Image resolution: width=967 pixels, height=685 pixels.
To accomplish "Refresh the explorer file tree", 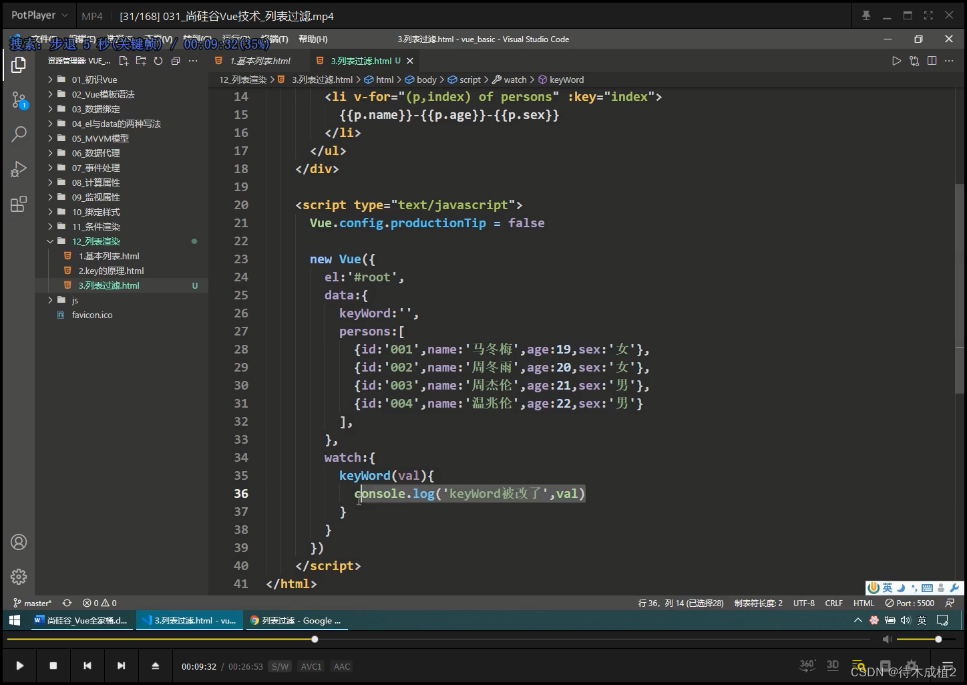I will (x=158, y=61).
